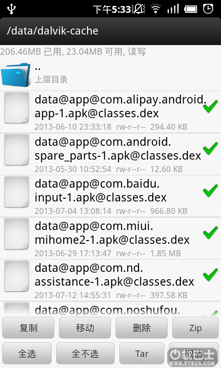Select all files with 全选
This screenshot has width=221, height=368.
click(27, 353)
